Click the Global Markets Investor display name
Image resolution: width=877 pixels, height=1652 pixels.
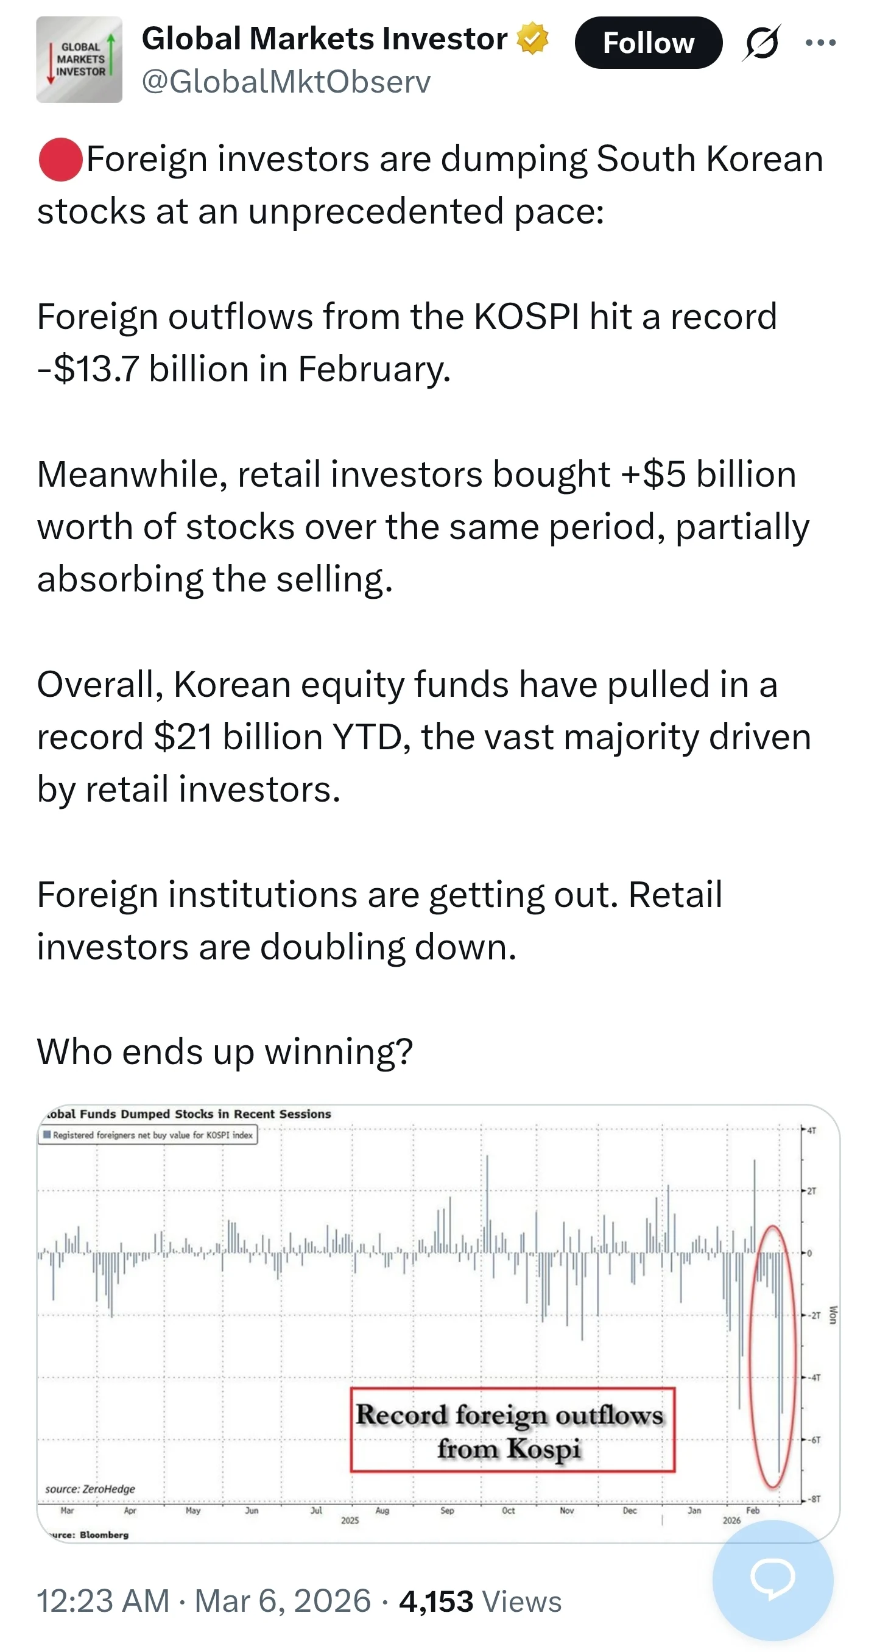[325, 38]
